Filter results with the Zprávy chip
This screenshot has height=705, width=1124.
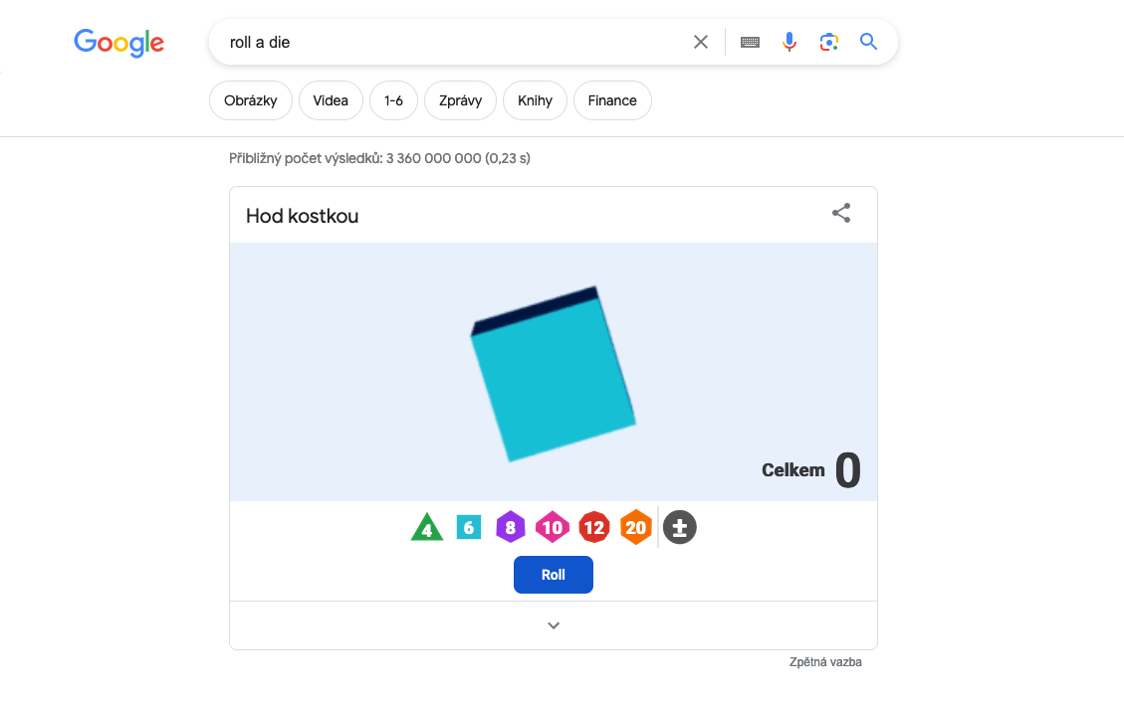(x=460, y=100)
